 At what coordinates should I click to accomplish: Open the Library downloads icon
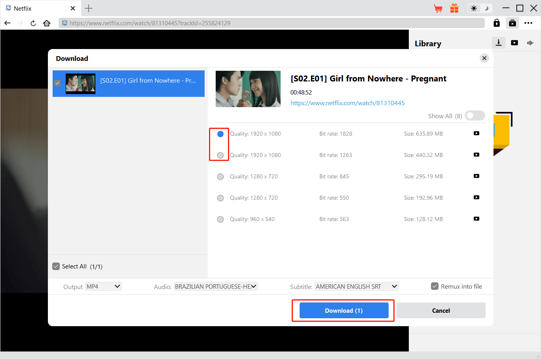[x=499, y=43]
